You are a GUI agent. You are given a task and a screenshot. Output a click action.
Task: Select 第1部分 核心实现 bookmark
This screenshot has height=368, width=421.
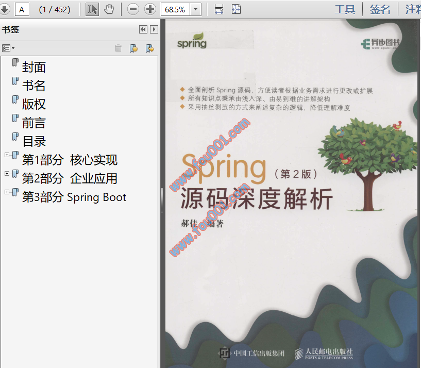pos(70,160)
